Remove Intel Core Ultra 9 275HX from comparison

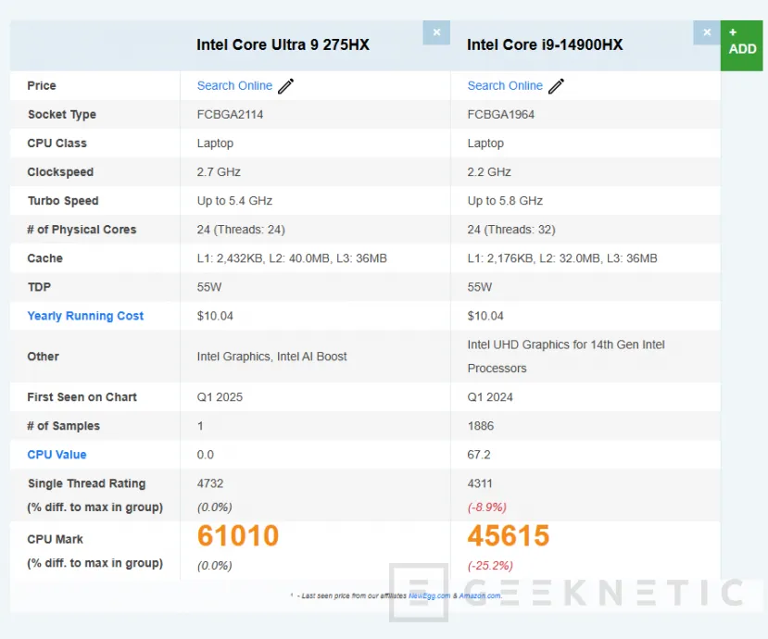(436, 31)
